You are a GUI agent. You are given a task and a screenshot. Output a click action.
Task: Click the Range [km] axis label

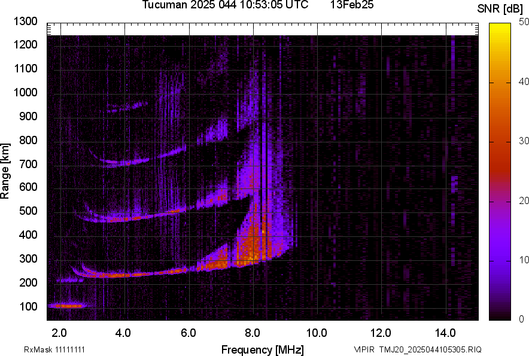click(x=5, y=171)
